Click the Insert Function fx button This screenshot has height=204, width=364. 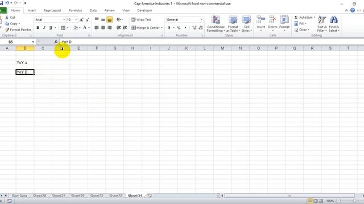point(56,42)
